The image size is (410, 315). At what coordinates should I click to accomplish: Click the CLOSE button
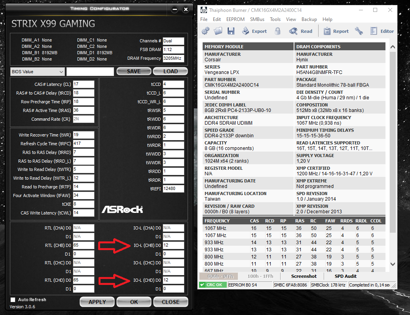click(171, 302)
